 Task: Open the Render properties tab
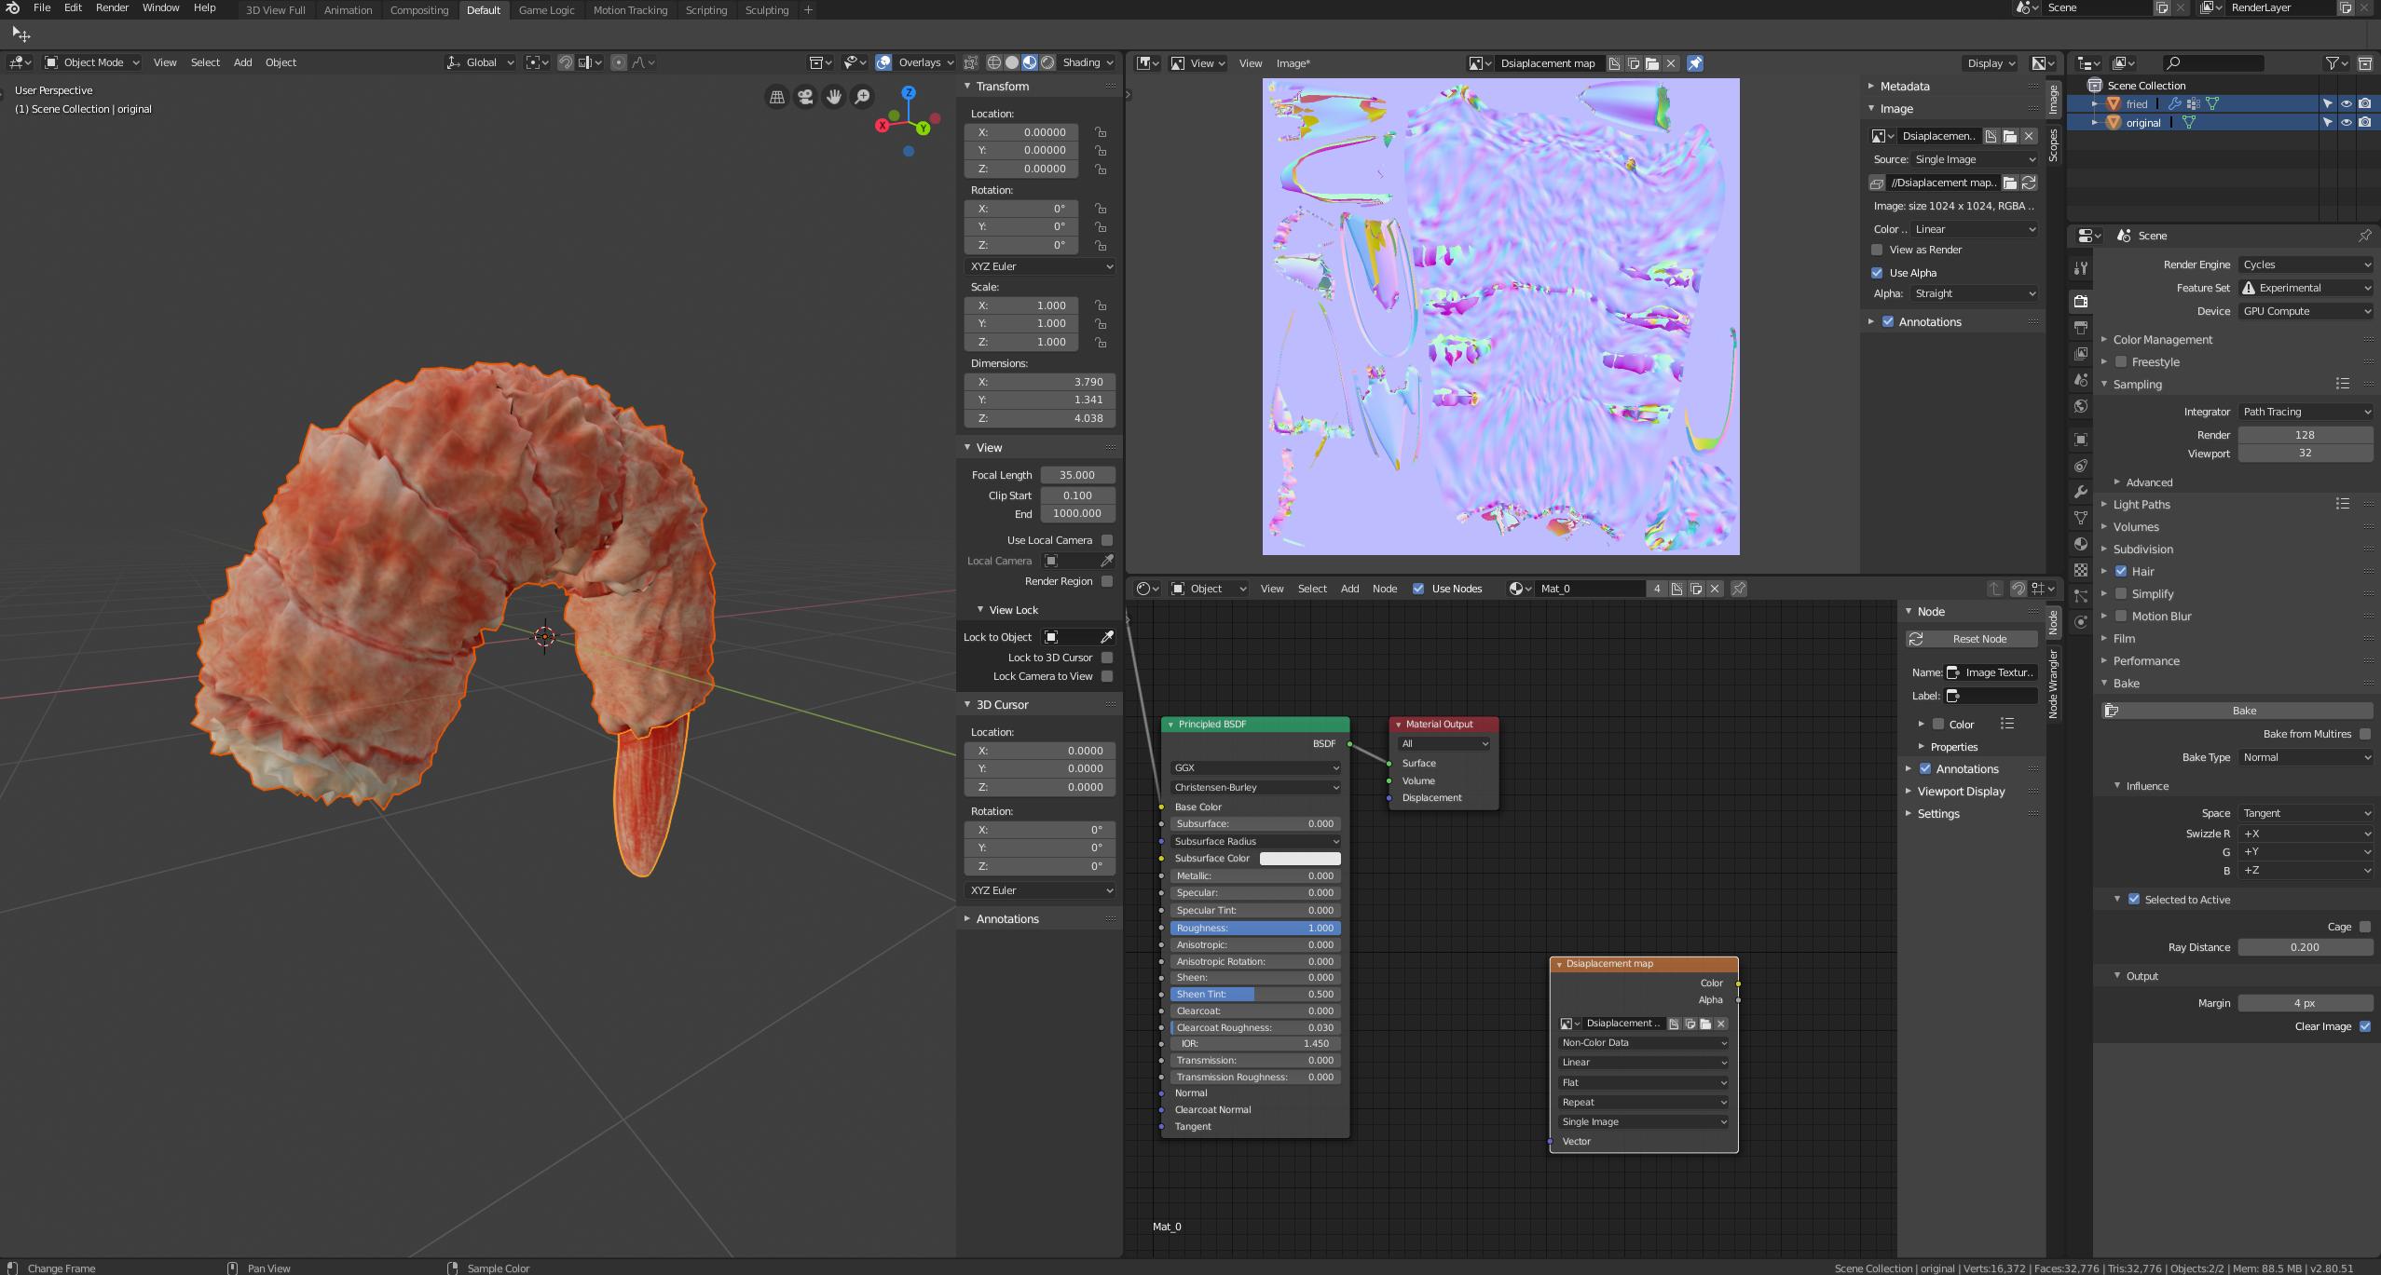tap(2080, 301)
